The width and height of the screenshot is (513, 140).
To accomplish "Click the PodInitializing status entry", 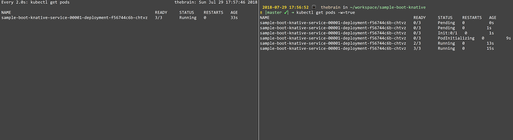I will tap(456, 38).
